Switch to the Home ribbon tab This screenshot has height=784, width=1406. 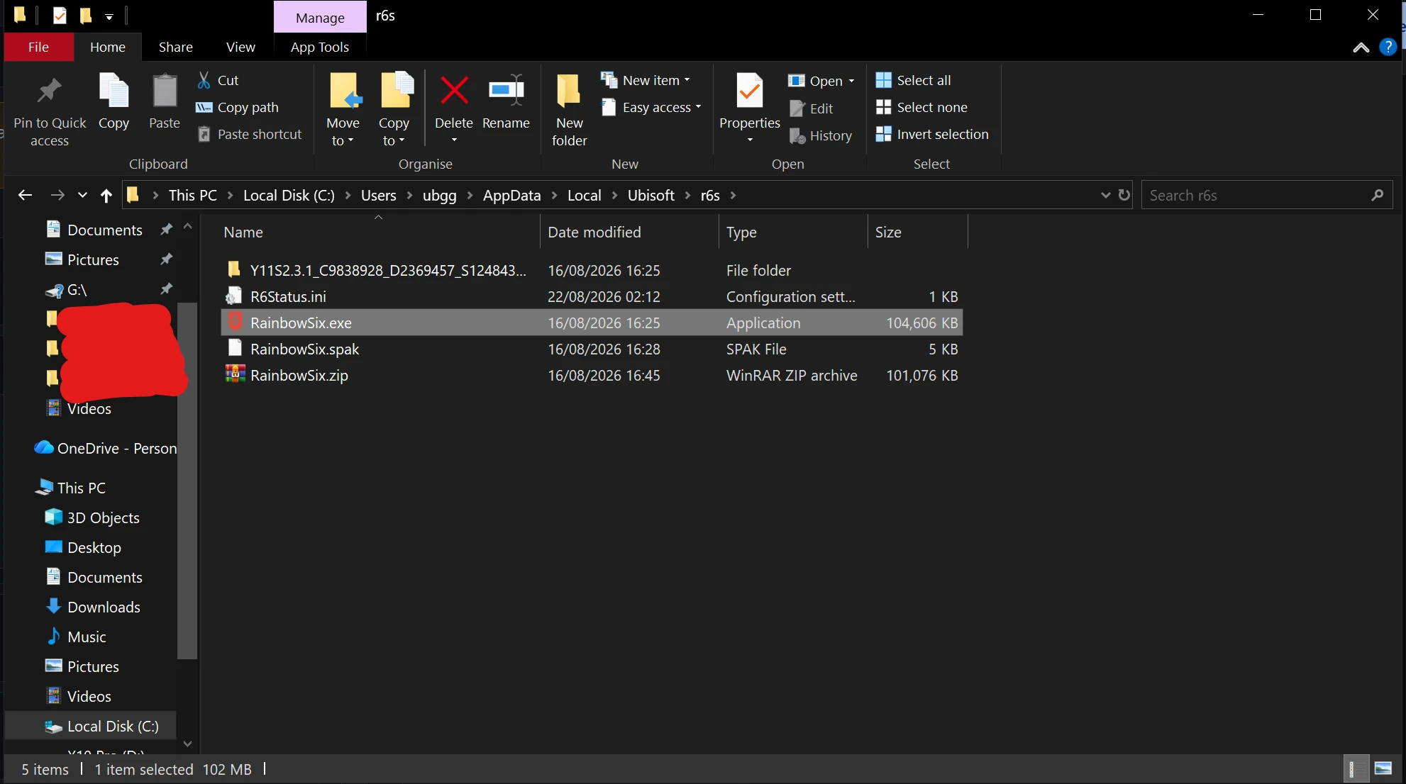[108, 47]
